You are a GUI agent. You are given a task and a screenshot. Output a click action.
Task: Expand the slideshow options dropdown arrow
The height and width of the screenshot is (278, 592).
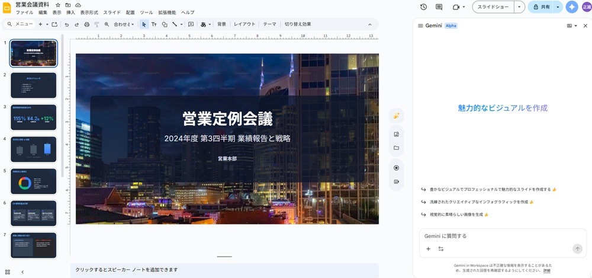520,7
